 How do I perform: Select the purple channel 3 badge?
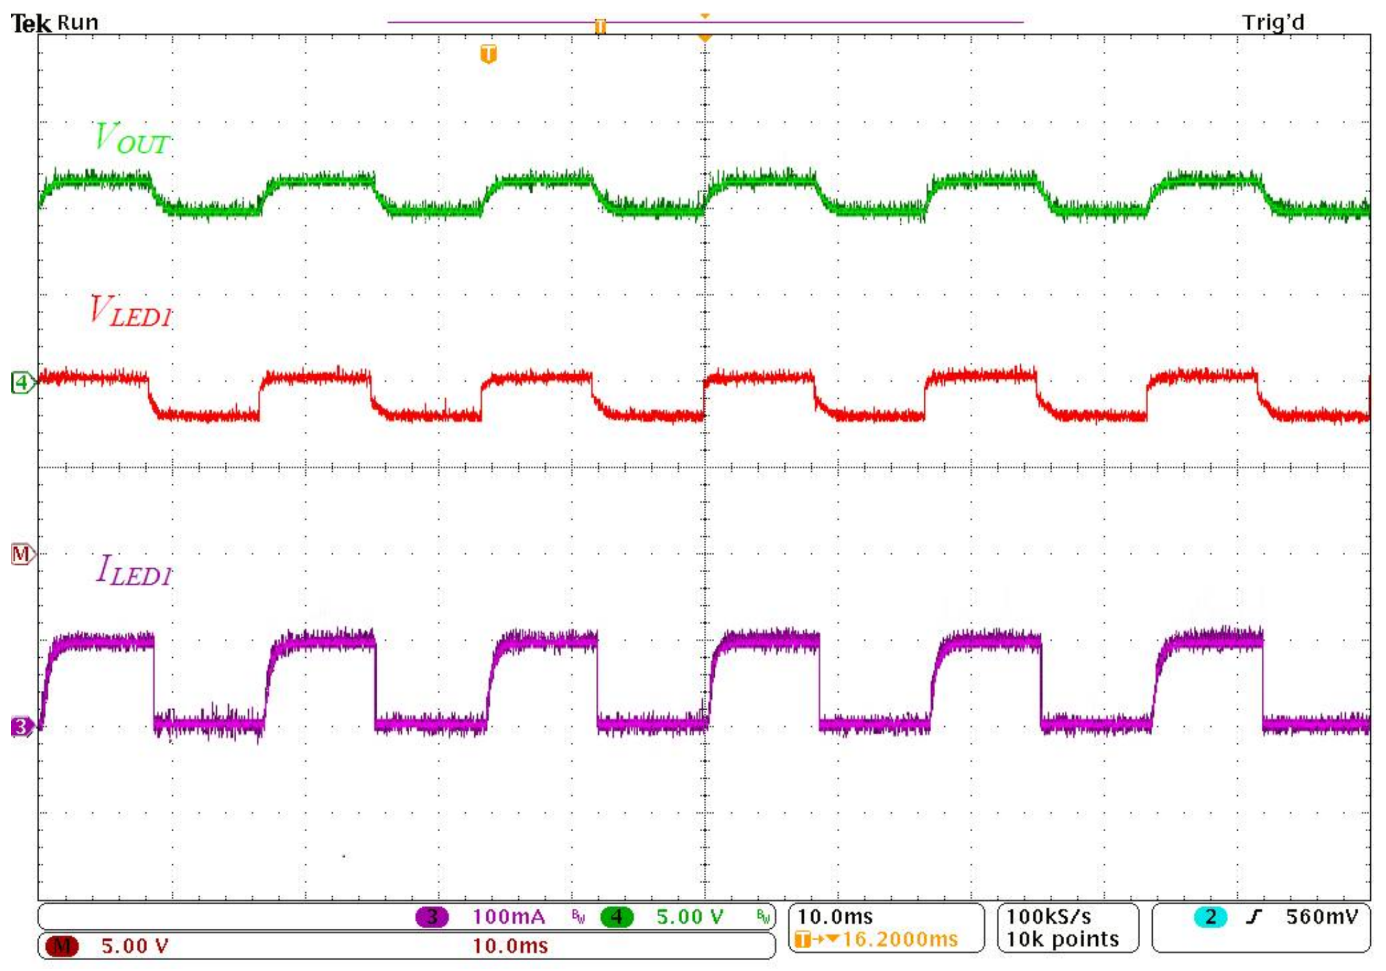[x=431, y=917]
